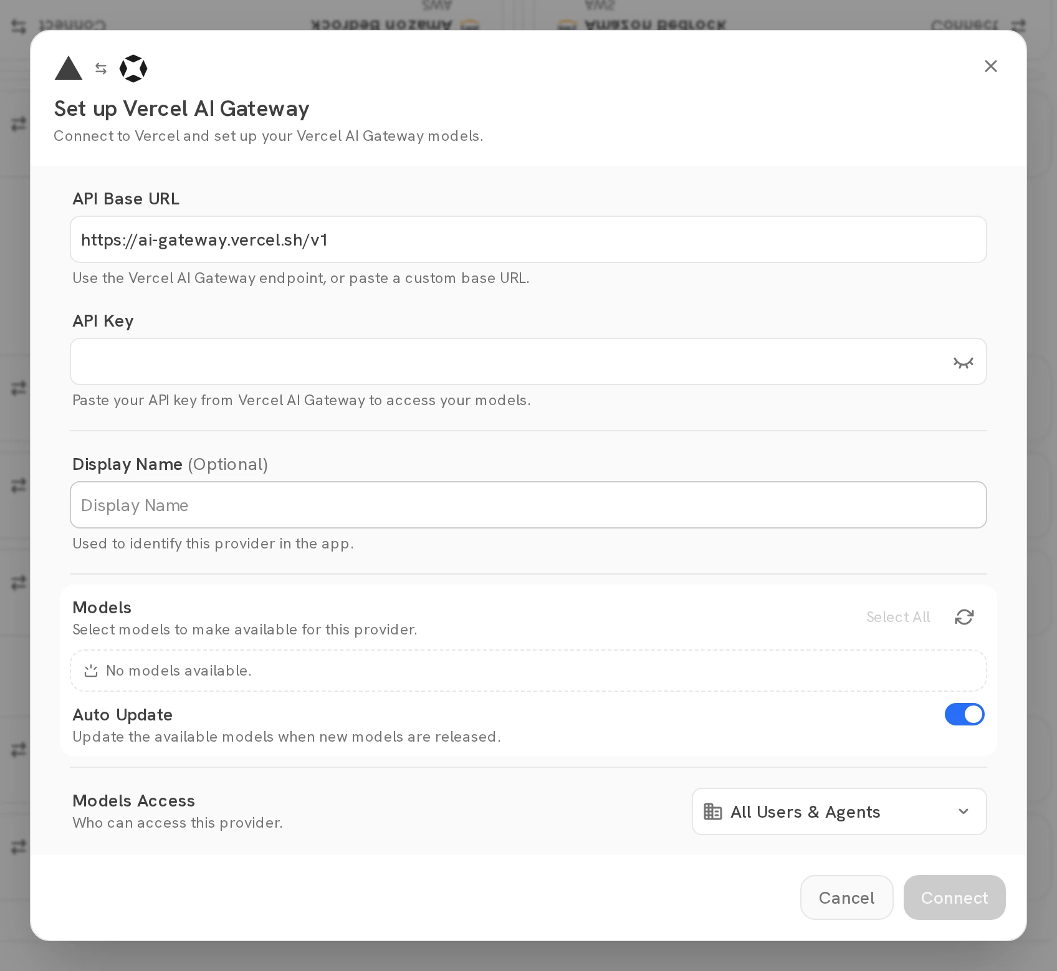
Task: Close the Vercel AI Gateway setup dialog
Action: (x=990, y=66)
